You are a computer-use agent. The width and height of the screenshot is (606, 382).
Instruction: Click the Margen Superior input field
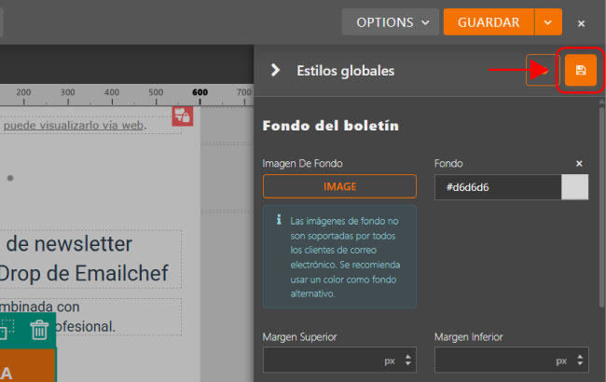pyautogui.click(x=322, y=360)
